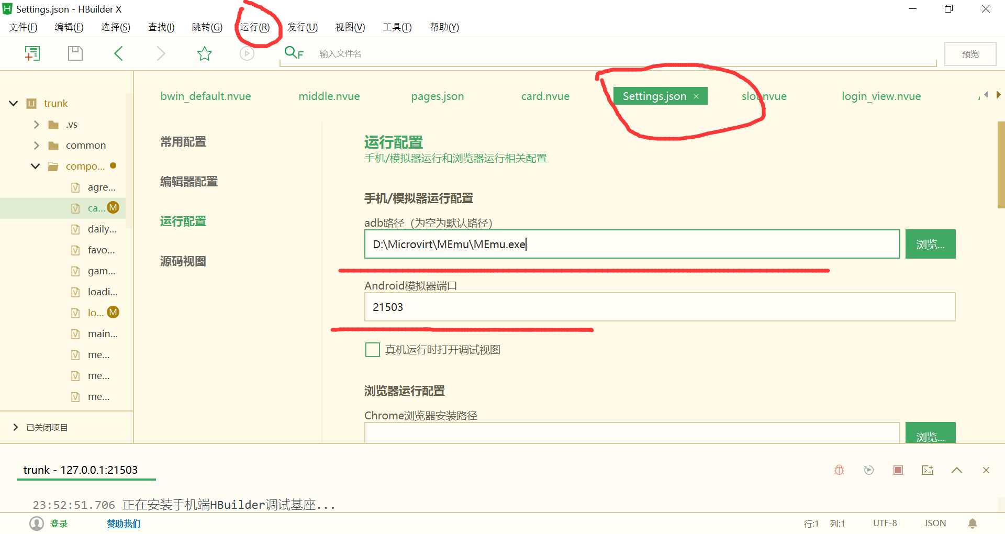Click the save file toolbar icon
1005x534 pixels.
coord(75,53)
